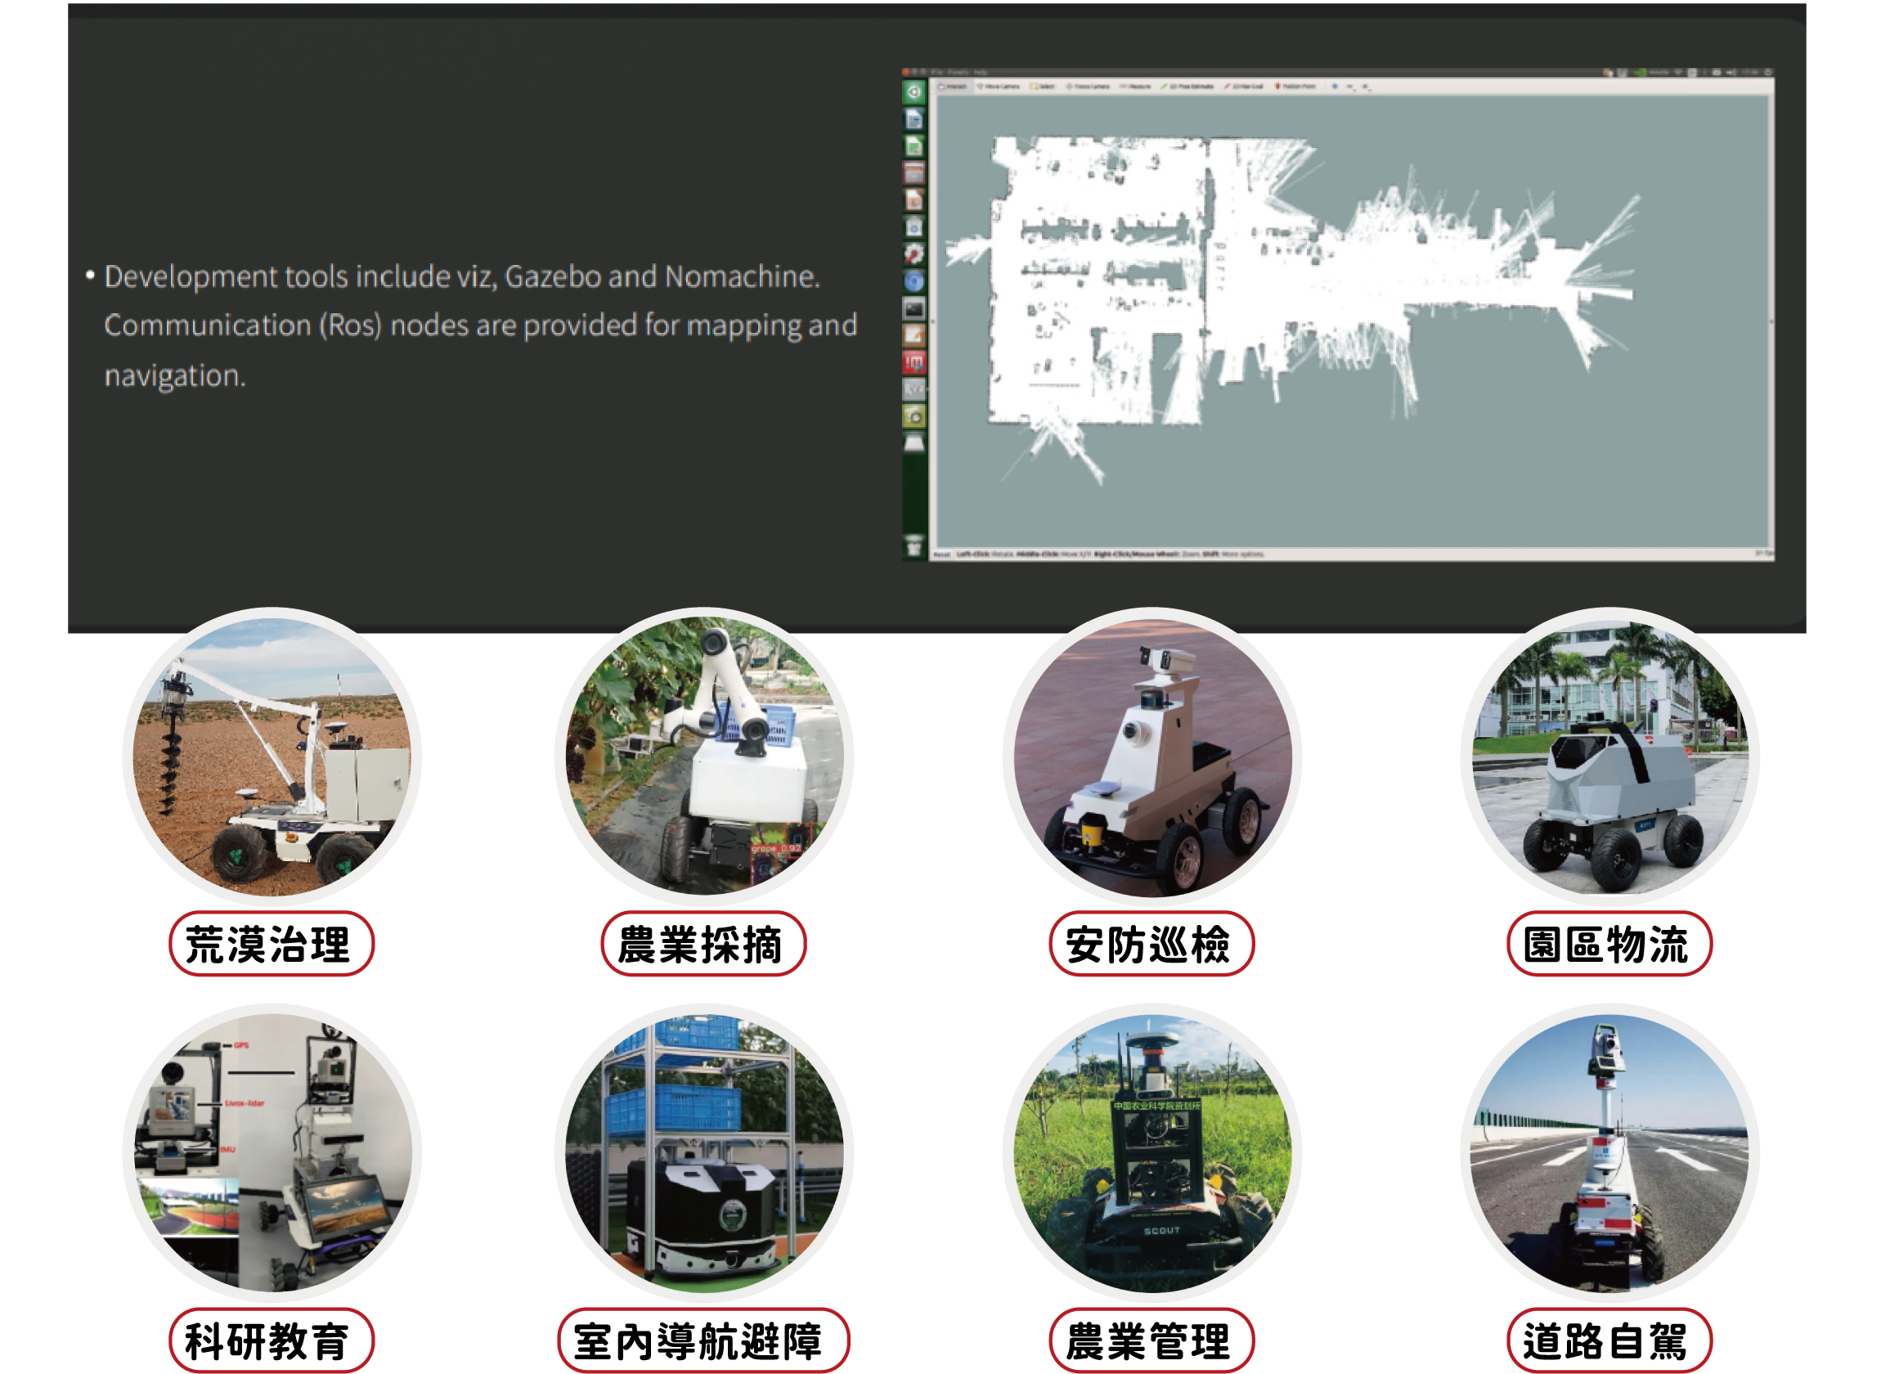The height and width of the screenshot is (1374, 1881).
Task: Click the 農業採摘 label button
Action: pyautogui.click(x=703, y=943)
